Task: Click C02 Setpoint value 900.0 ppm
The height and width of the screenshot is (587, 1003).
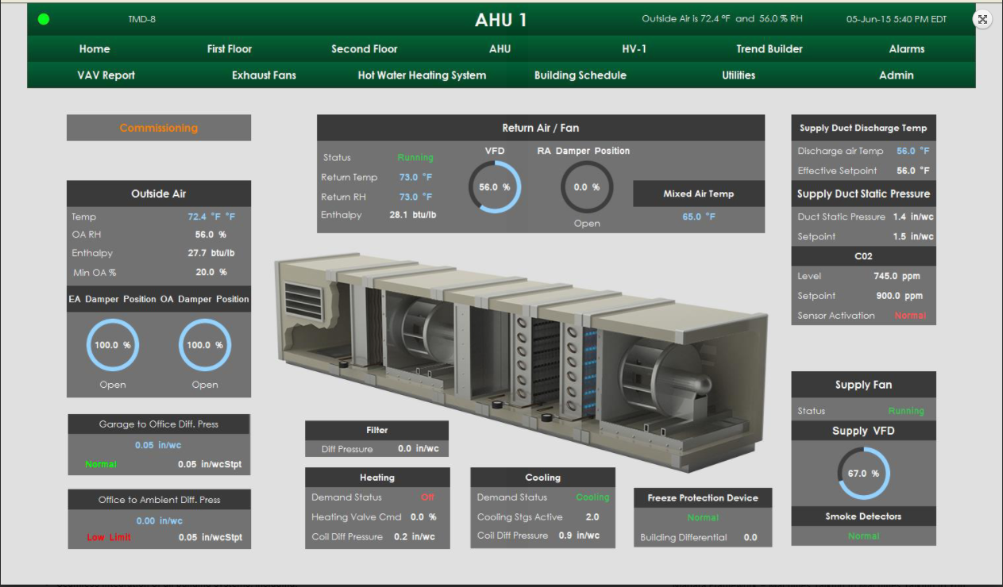Action: click(x=898, y=296)
